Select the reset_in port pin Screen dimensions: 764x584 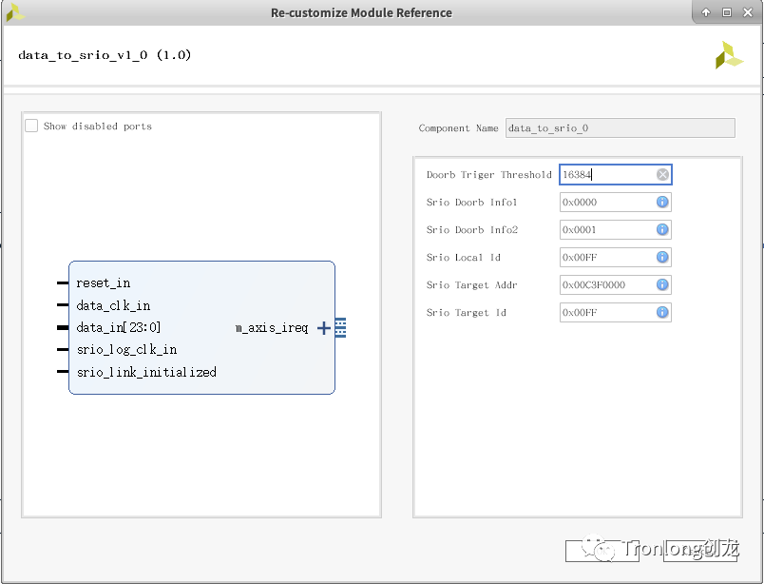(x=63, y=283)
